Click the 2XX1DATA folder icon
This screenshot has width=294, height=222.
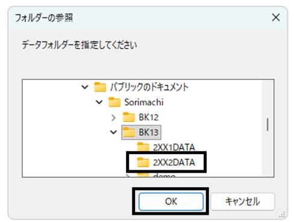[143, 147]
